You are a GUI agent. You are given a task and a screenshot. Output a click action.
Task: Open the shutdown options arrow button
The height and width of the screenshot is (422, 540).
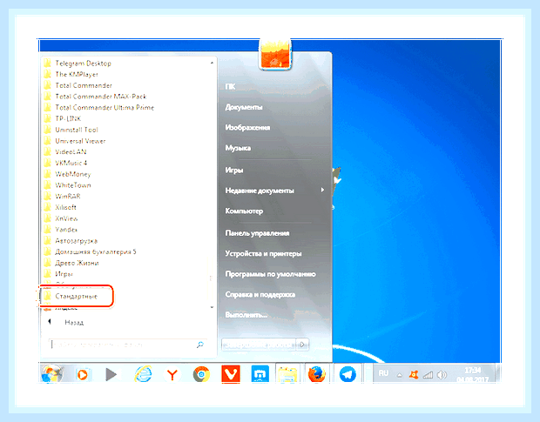pos(303,345)
